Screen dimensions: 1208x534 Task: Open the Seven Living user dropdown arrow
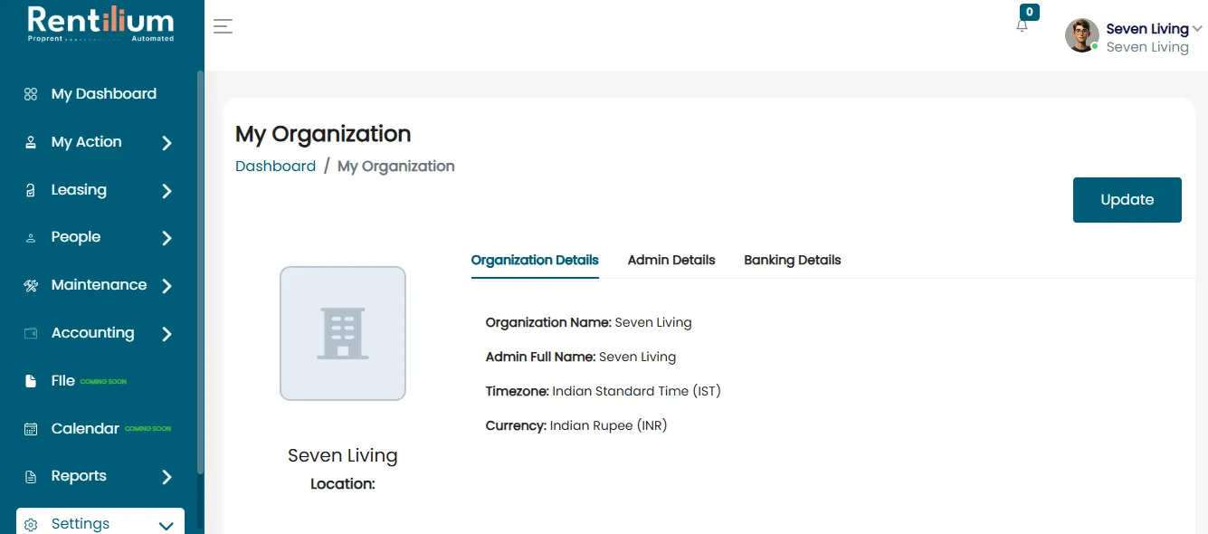[1198, 29]
